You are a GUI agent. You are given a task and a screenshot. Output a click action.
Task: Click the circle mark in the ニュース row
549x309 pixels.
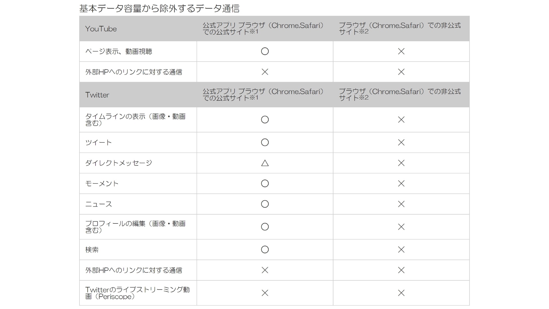click(265, 204)
